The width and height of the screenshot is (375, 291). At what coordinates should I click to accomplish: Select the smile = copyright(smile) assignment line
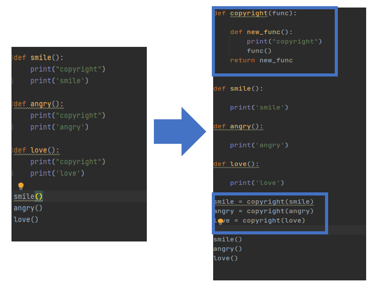click(x=252, y=202)
